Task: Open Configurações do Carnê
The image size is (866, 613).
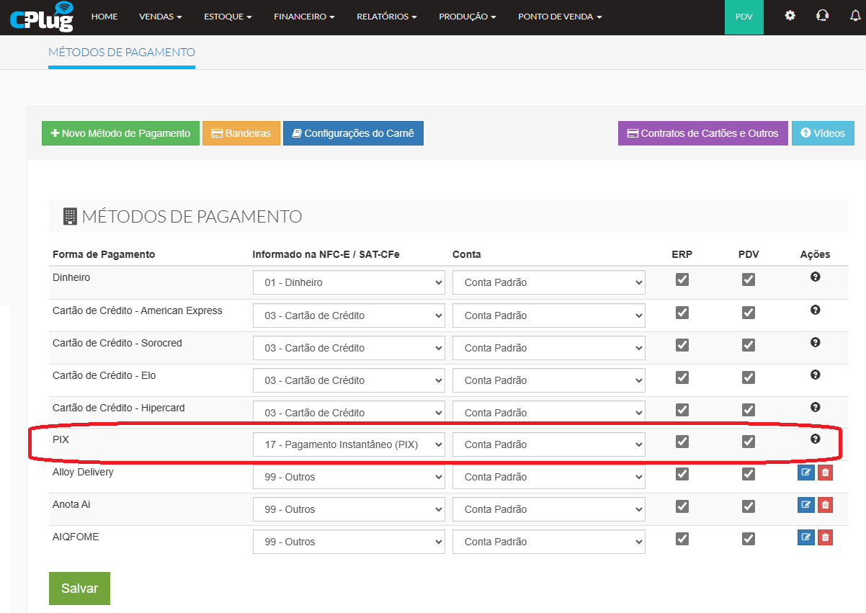Action: (x=353, y=133)
